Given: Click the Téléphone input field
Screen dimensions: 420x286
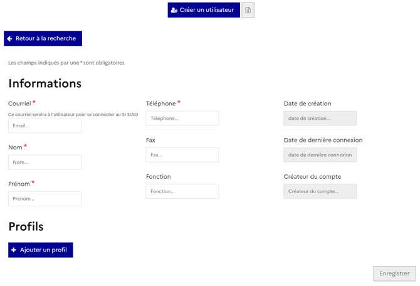Looking at the screenshot, I should click(182, 119).
